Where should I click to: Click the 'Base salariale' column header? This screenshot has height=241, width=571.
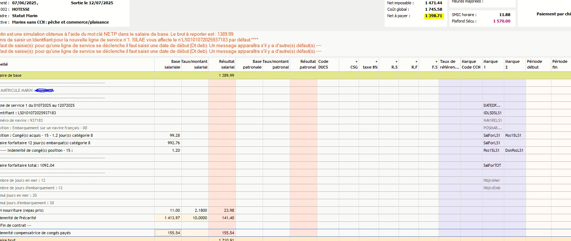168,64
